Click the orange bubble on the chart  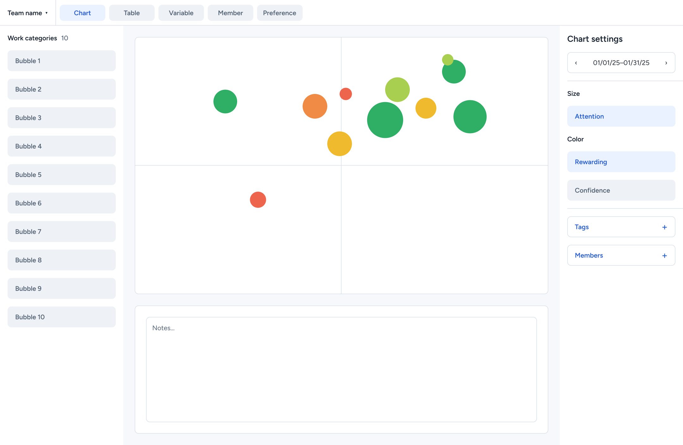point(315,106)
